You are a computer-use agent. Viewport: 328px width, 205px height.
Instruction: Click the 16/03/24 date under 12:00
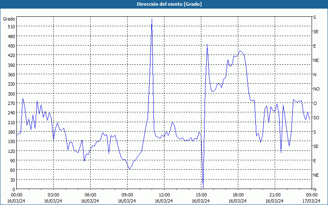[164, 201]
